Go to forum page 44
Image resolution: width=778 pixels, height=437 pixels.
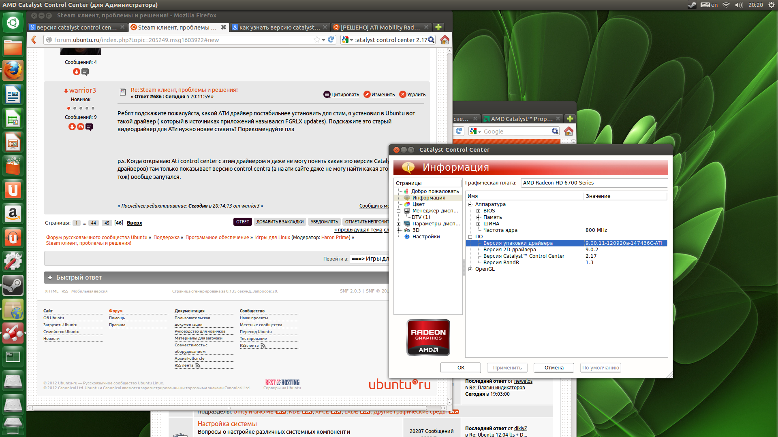[x=94, y=223]
